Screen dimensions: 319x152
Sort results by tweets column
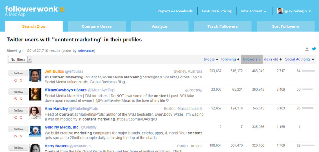[211, 59]
